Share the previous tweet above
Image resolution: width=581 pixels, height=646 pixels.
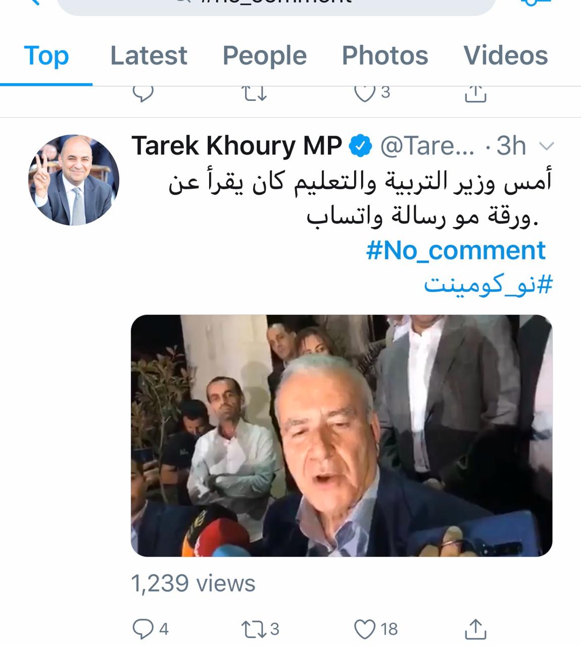pyautogui.click(x=475, y=93)
